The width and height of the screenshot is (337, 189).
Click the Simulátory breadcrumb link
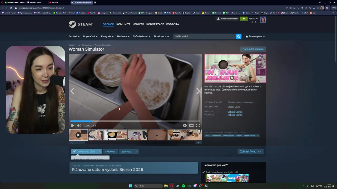coord(87,45)
